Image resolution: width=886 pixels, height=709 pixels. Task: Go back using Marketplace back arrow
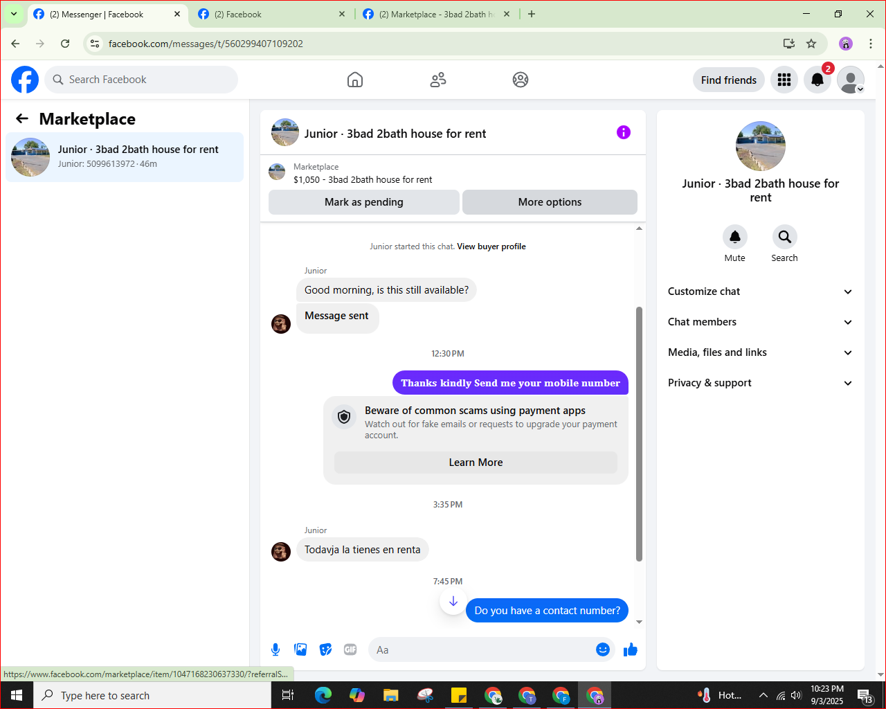[x=22, y=119]
